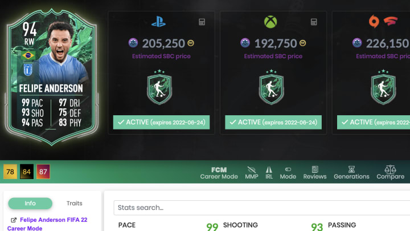Click the 205,250 PlayStation price
410x231 pixels.
[163, 43]
